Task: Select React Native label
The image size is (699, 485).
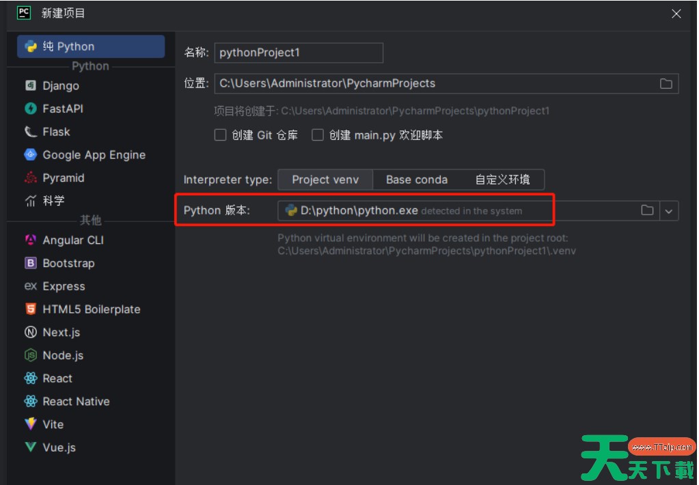Action: (77, 402)
